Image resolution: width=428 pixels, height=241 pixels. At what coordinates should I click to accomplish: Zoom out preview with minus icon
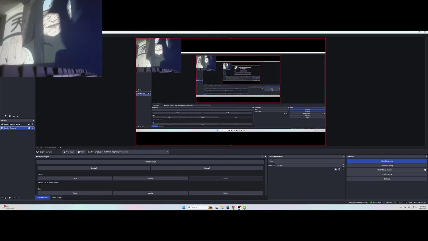pyautogui.click(x=37, y=148)
